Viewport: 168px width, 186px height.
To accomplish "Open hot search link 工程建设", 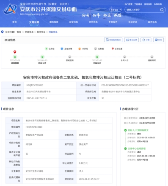I will pos(138,4).
